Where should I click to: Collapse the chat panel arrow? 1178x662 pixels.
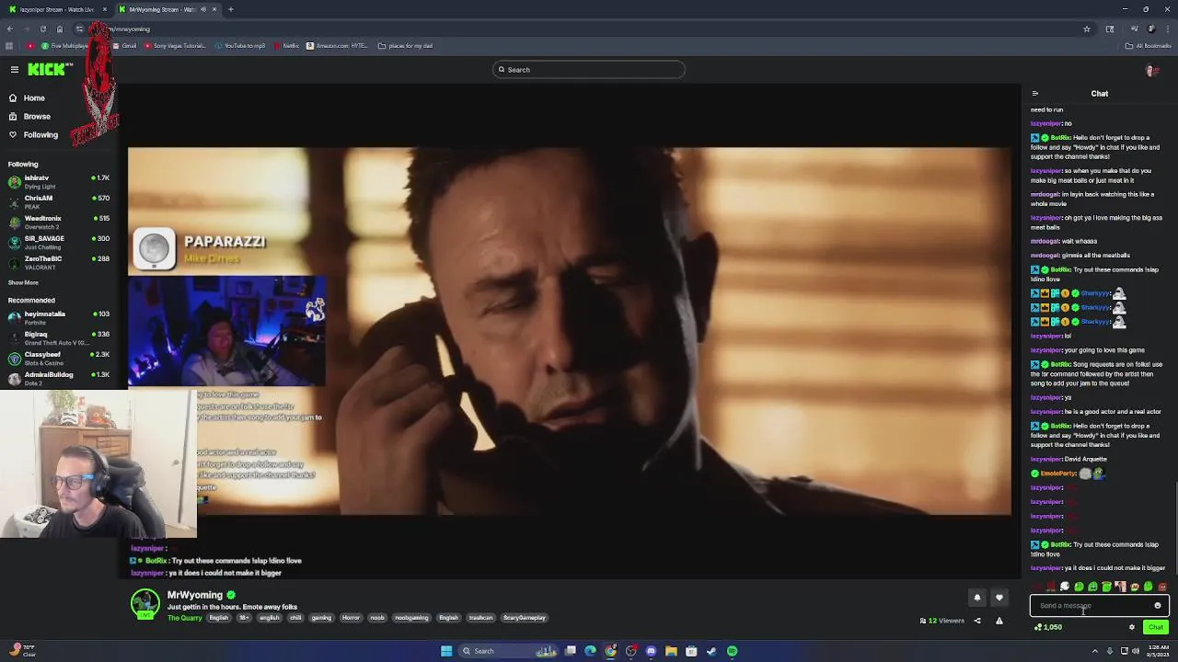[1034, 93]
